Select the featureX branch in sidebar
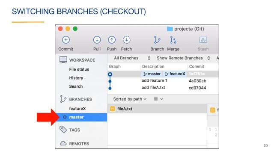274x154 pixels. (77, 108)
